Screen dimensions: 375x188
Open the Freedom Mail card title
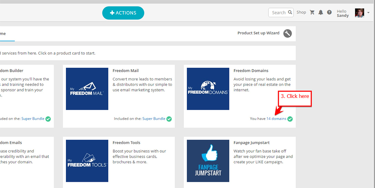pos(126,71)
